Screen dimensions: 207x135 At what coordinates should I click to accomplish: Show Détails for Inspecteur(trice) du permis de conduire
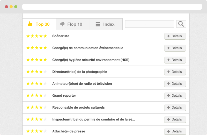pyautogui.click(x=175, y=120)
